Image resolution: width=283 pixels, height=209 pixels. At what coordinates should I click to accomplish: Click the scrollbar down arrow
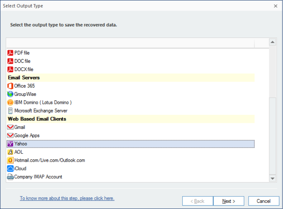tap(272, 179)
